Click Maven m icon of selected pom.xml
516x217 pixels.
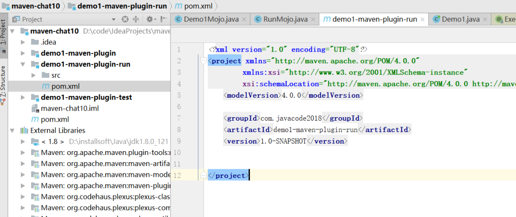pyautogui.click(x=45, y=86)
